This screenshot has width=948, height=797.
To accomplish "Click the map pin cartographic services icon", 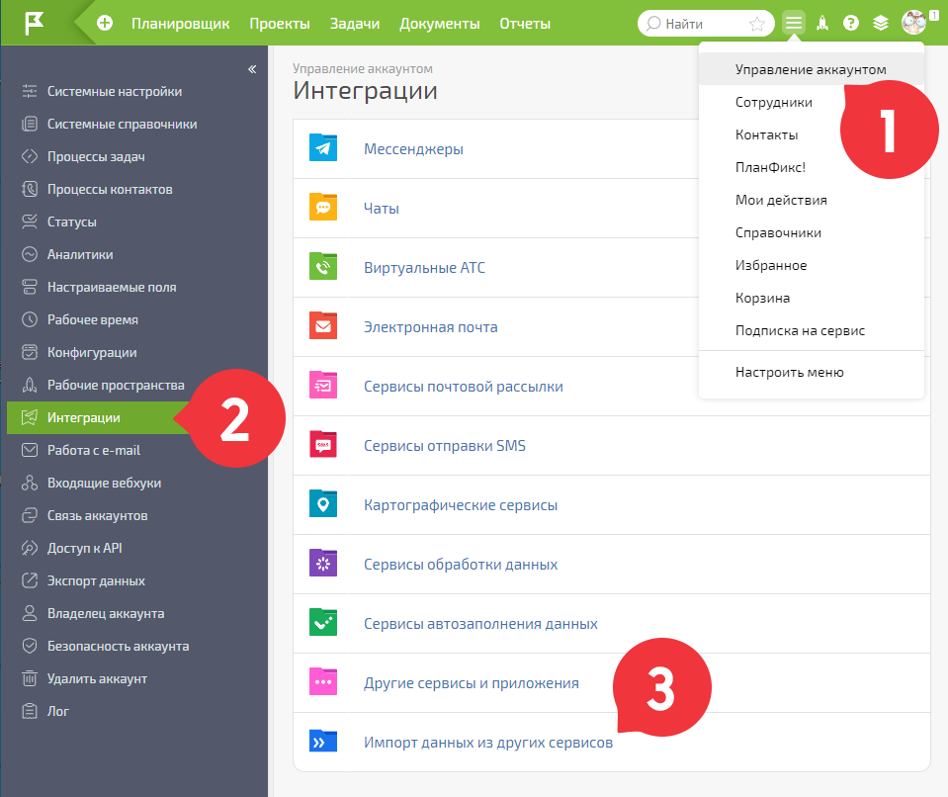I will point(323,503).
